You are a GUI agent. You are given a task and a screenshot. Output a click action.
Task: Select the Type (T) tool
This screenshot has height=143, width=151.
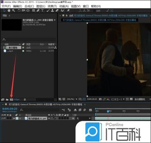pyautogui.click(x=42, y=10)
